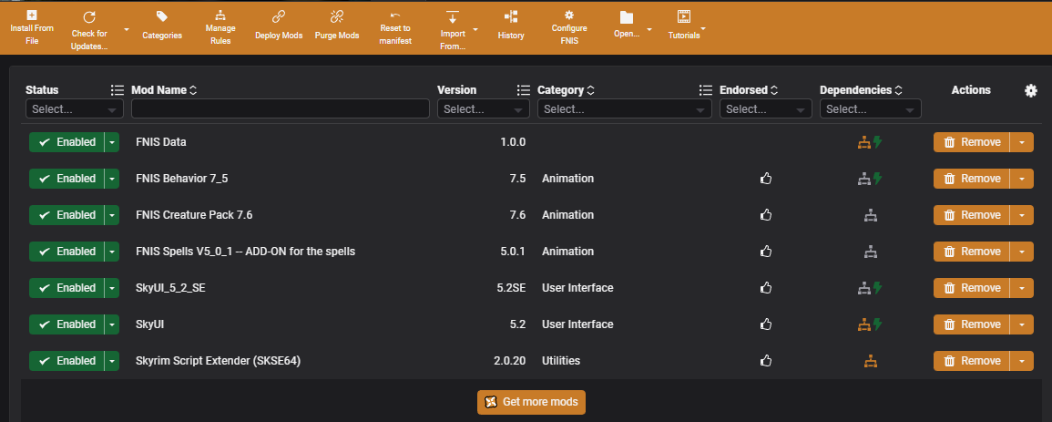Open the Category filter Select dropdown
Image resolution: width=1052 pixels, height=422 pixels.
click(x=624, y=109)
